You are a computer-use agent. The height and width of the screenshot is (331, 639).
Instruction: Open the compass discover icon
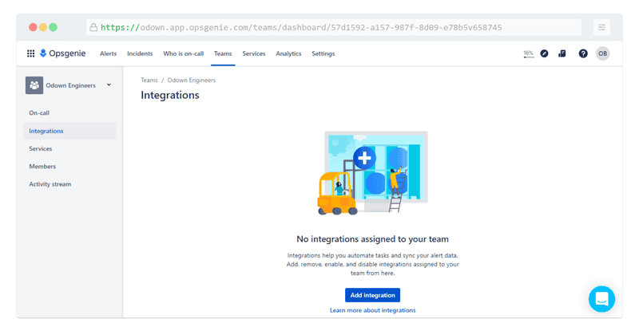point(545,53)
